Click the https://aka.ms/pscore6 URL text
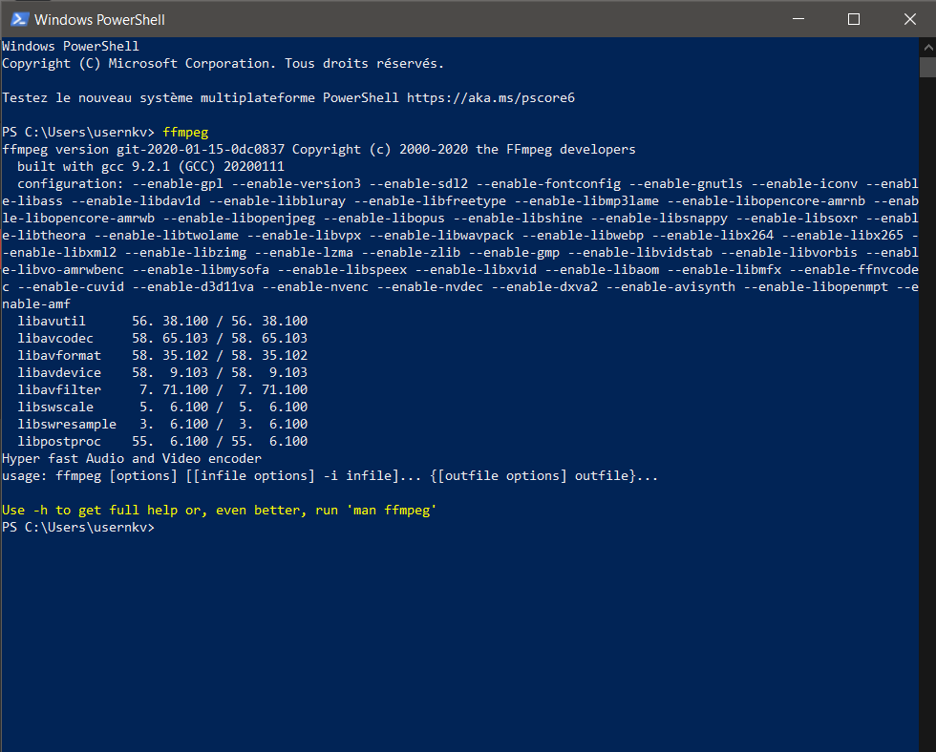 point(491,97)
